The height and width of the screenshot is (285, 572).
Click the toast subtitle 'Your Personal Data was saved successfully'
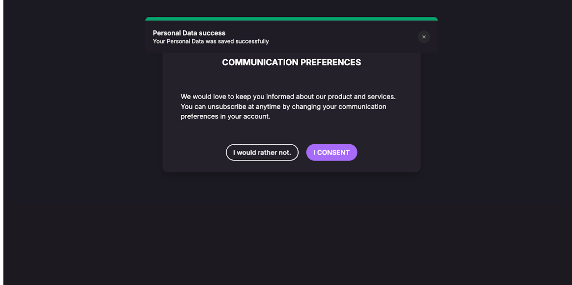[211, 41]
